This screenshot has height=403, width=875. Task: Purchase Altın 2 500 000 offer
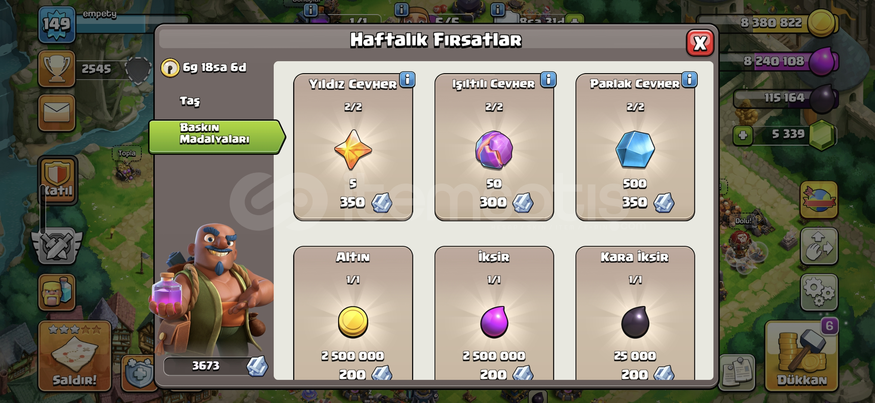[x=353, y=313]
